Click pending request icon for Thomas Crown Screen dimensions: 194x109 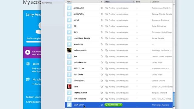(106, 93)
